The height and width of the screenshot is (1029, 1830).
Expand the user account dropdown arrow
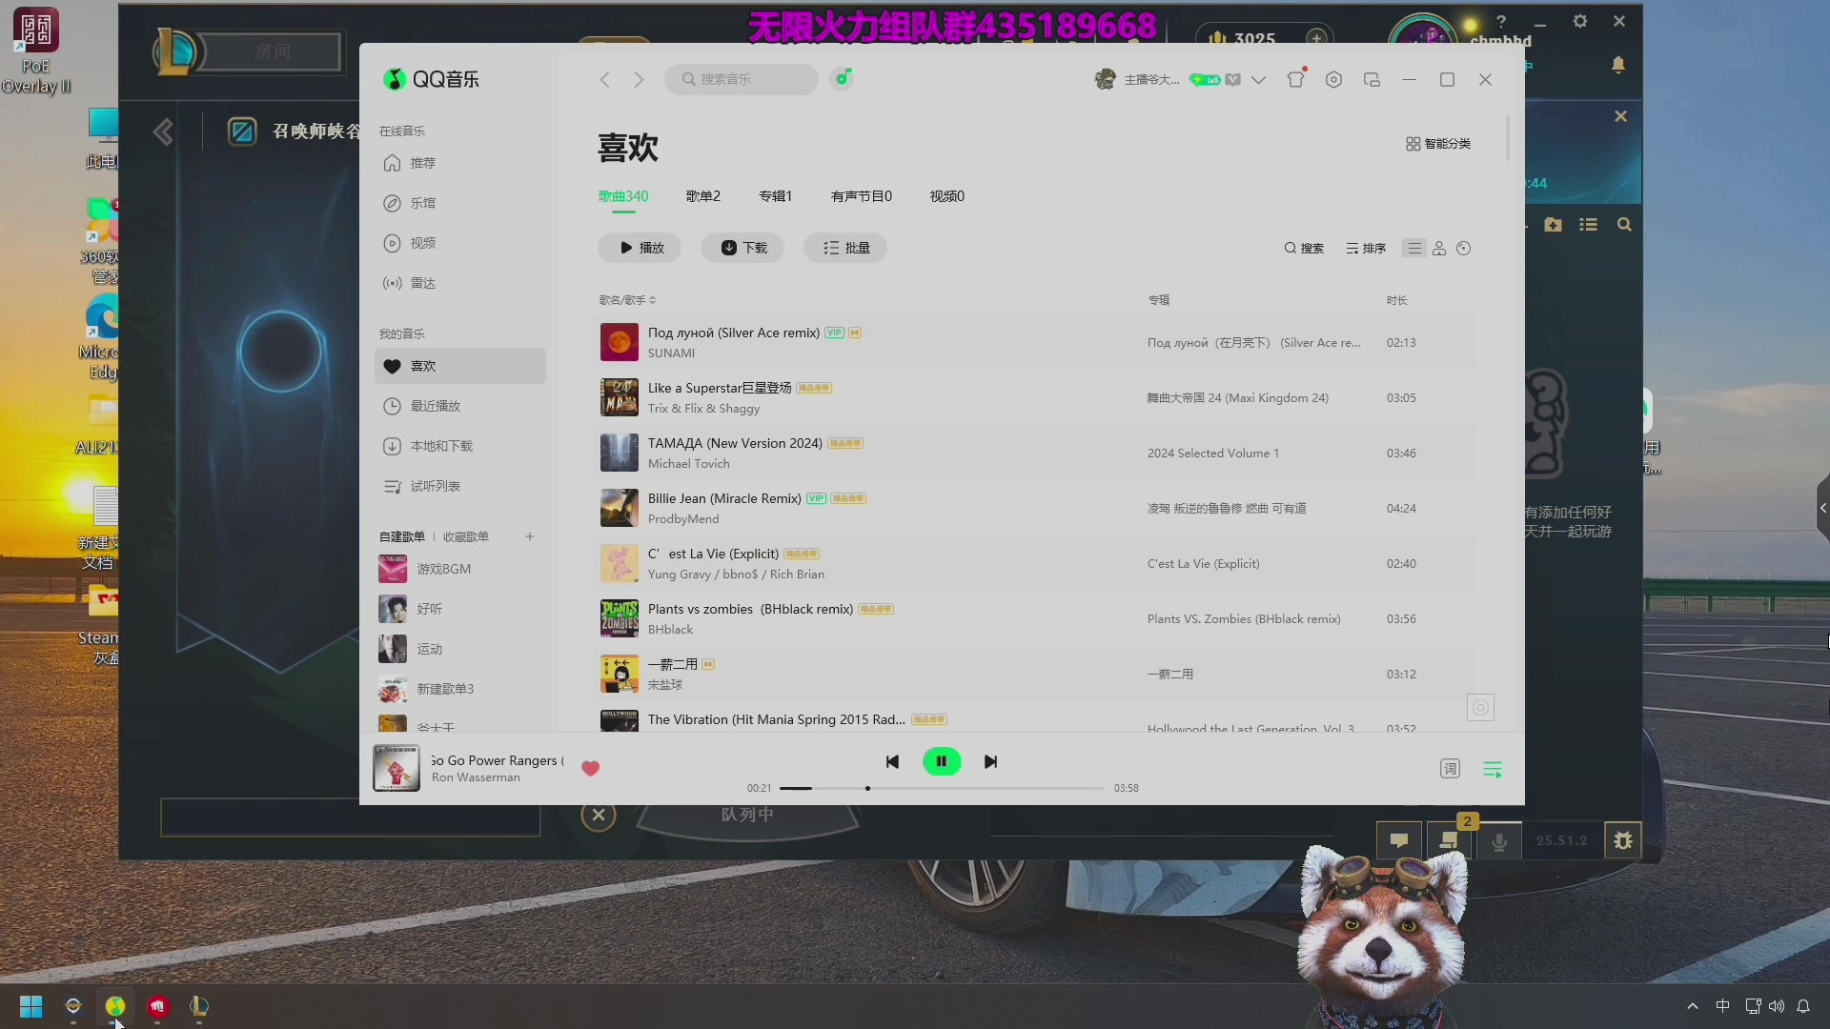click(1258, 80)
